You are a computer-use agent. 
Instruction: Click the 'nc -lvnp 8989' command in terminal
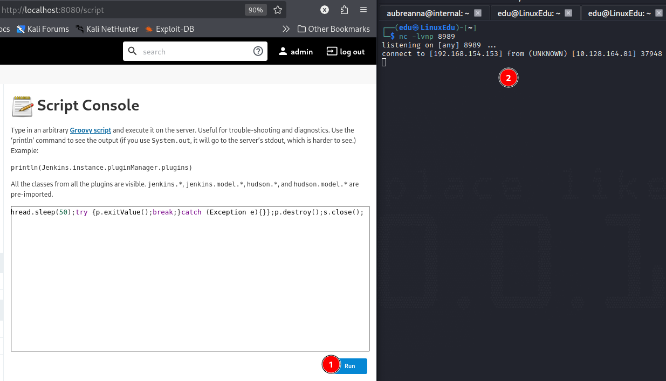pos(427,37)
